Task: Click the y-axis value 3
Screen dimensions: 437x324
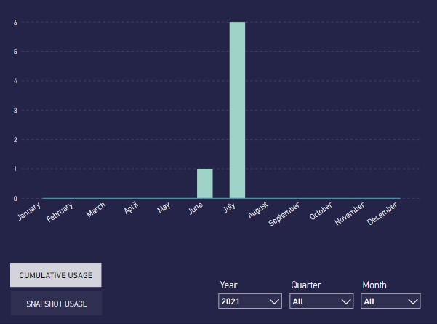Action: 15,111
